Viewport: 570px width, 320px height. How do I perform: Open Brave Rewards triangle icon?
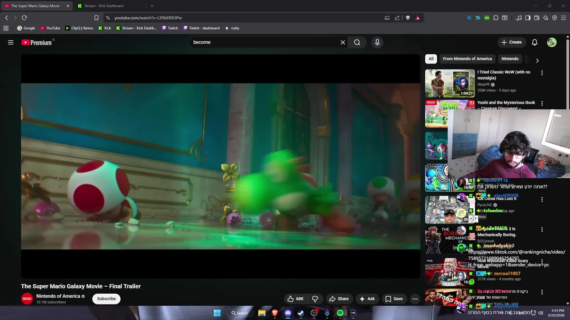pos(418,18)
